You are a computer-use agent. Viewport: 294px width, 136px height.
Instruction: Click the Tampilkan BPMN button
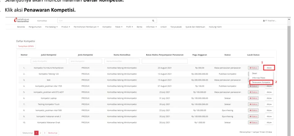click(x=26, y=46)
